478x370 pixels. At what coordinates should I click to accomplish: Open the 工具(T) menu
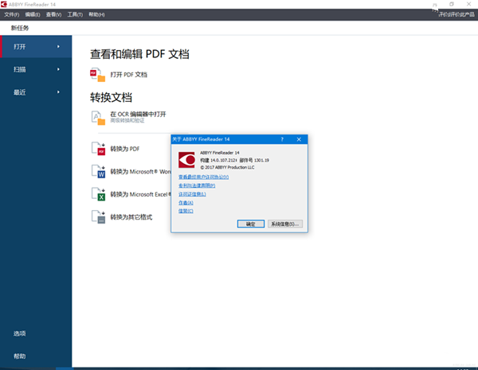[x=75, y=14]
